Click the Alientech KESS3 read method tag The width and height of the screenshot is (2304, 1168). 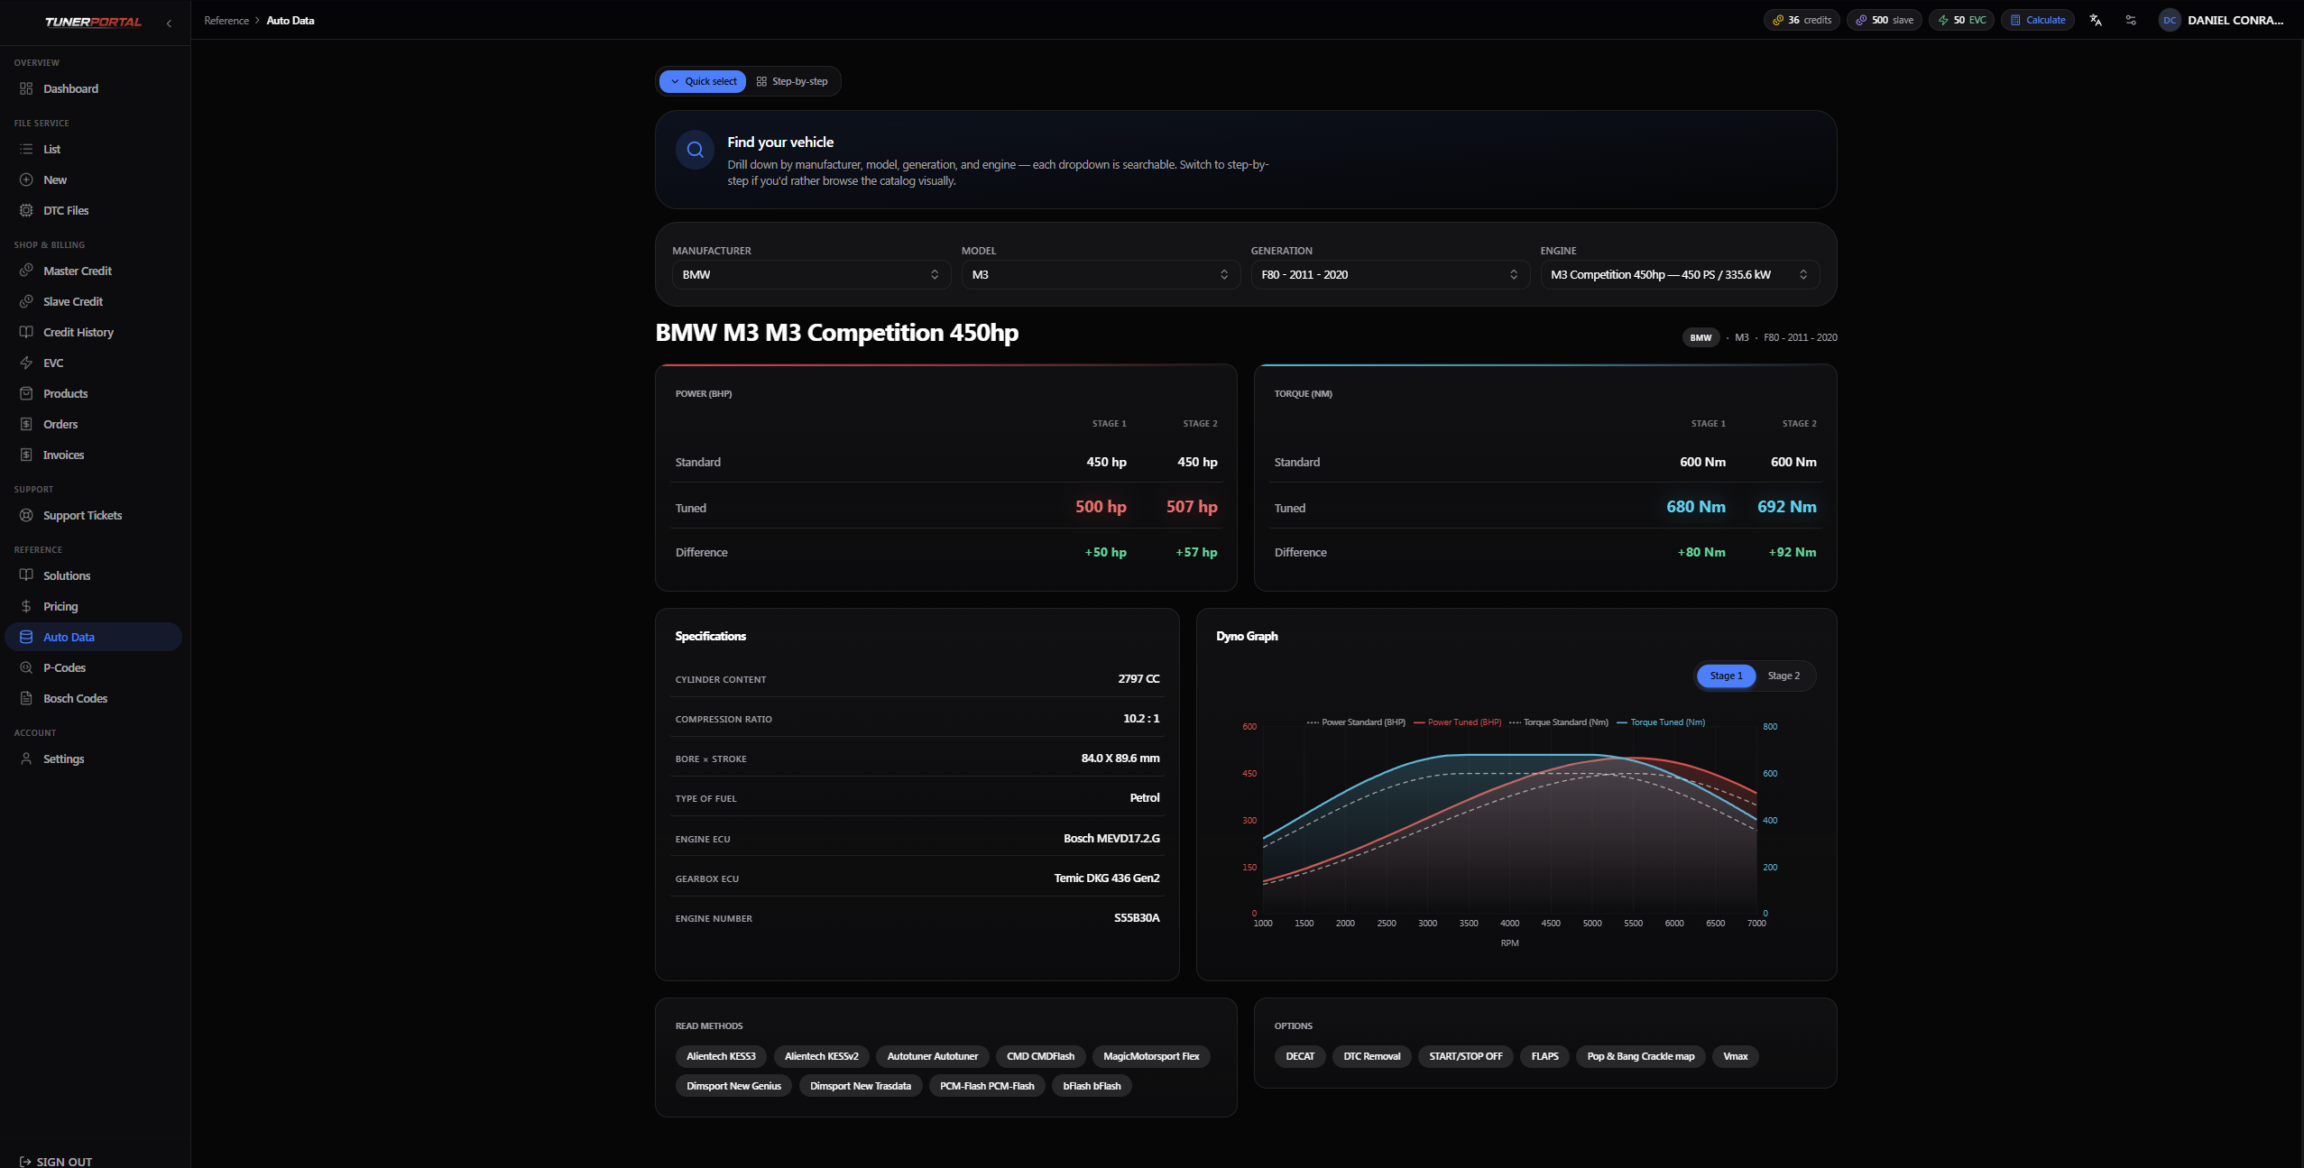click(721, 1056)
